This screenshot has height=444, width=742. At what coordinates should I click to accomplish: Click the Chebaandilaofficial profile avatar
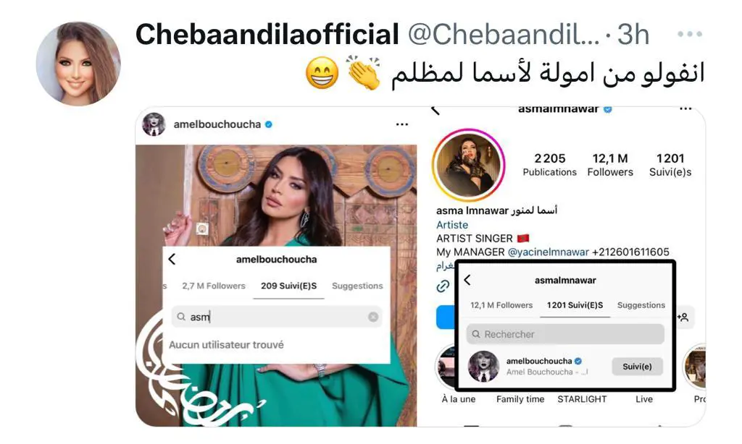click(x=78, y=64)
